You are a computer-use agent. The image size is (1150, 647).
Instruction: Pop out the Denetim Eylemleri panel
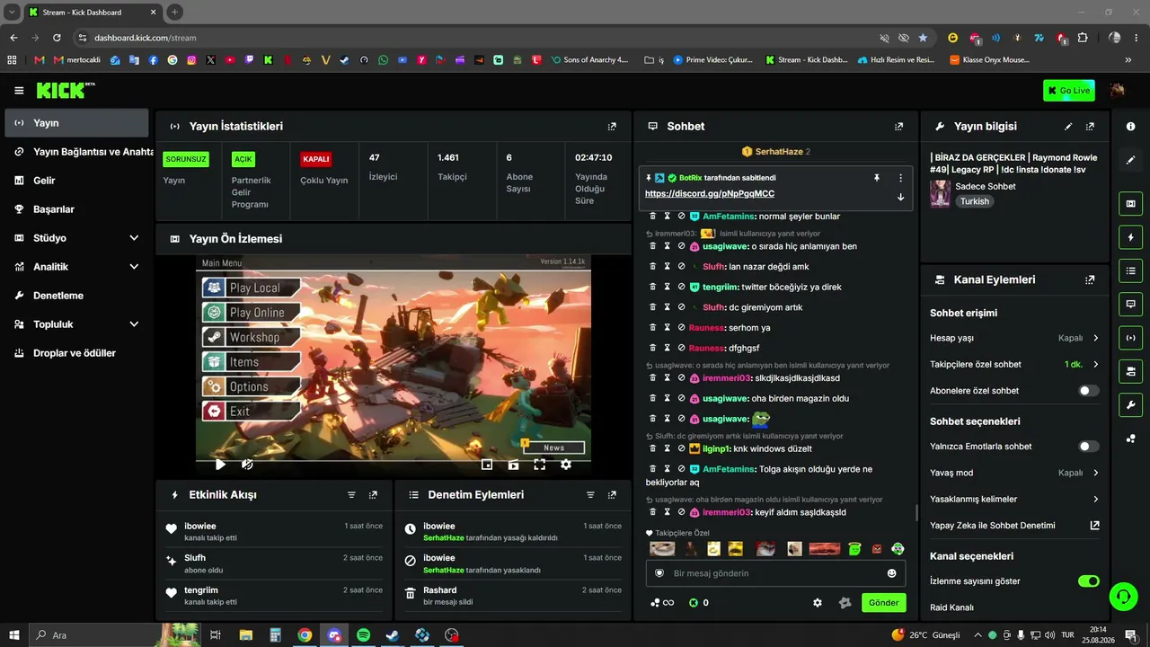[x=612, y=495]
